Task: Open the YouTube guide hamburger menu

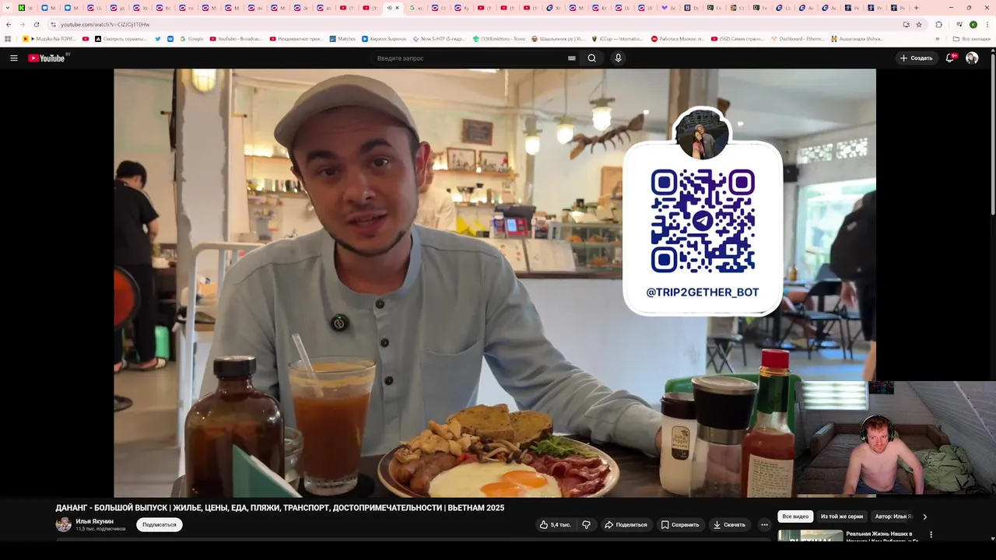Action: tap(13, 58)
